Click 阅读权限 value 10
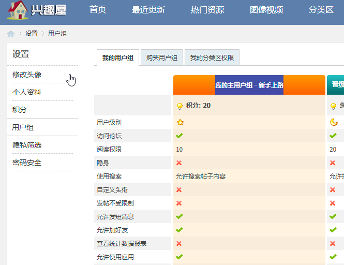The width and height of the screenshot is (344, 265). click(x=179, y=149)
